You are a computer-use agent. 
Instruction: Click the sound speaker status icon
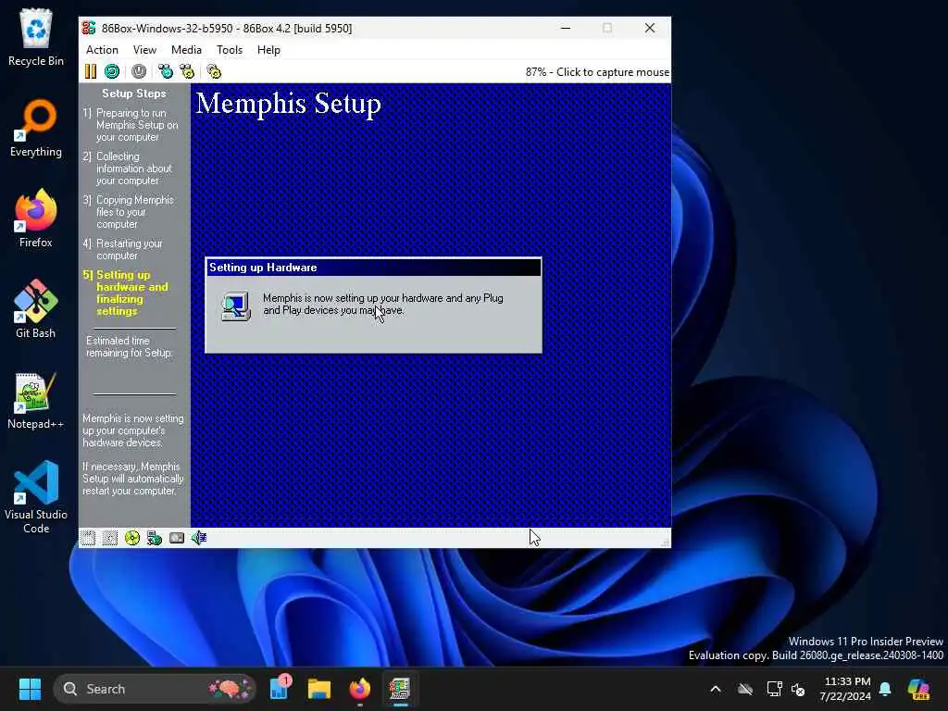[199, 538]
